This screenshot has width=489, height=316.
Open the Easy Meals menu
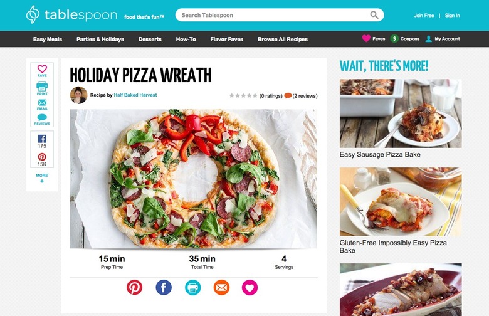click(48, 39)
